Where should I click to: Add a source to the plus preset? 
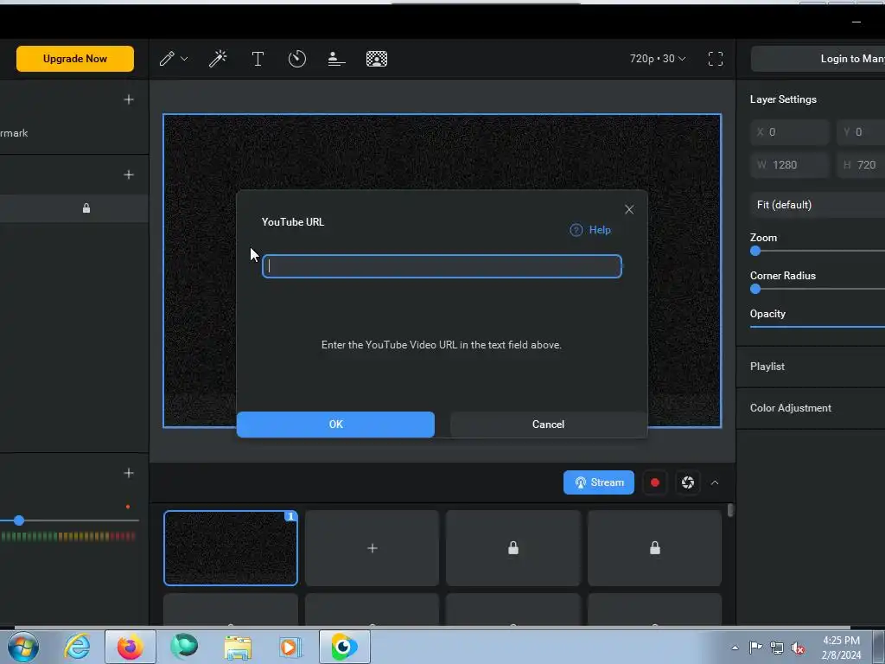tap(372, 547)
